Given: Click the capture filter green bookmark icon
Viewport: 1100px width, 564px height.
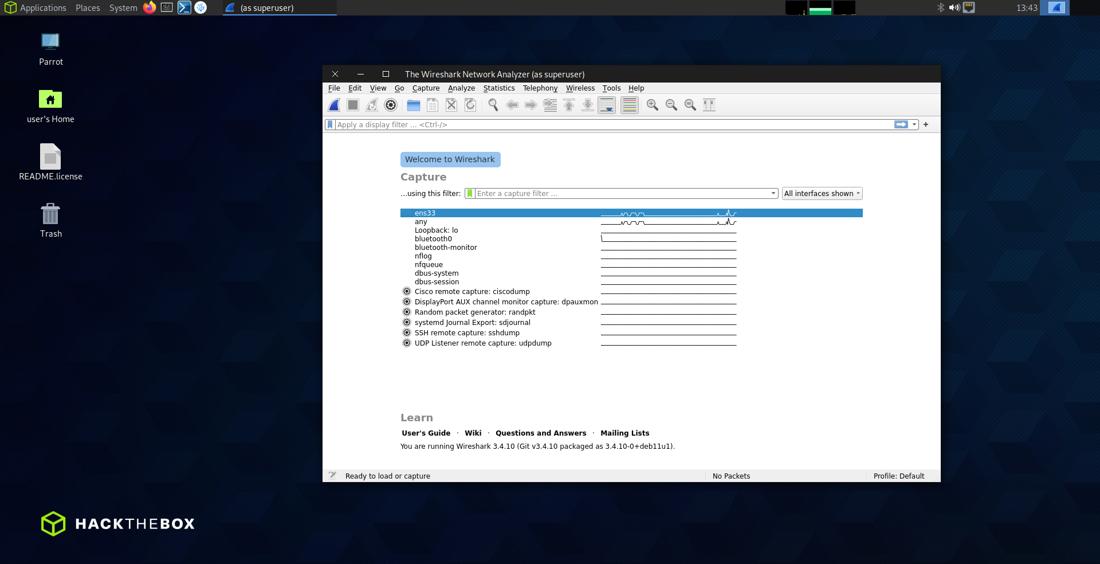Looking at the screenshot, I should coord(470,194).
